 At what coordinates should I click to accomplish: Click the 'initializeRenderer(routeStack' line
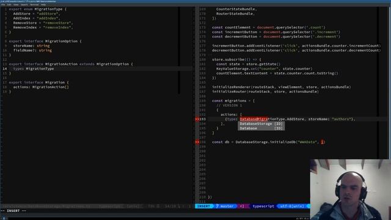281,87
